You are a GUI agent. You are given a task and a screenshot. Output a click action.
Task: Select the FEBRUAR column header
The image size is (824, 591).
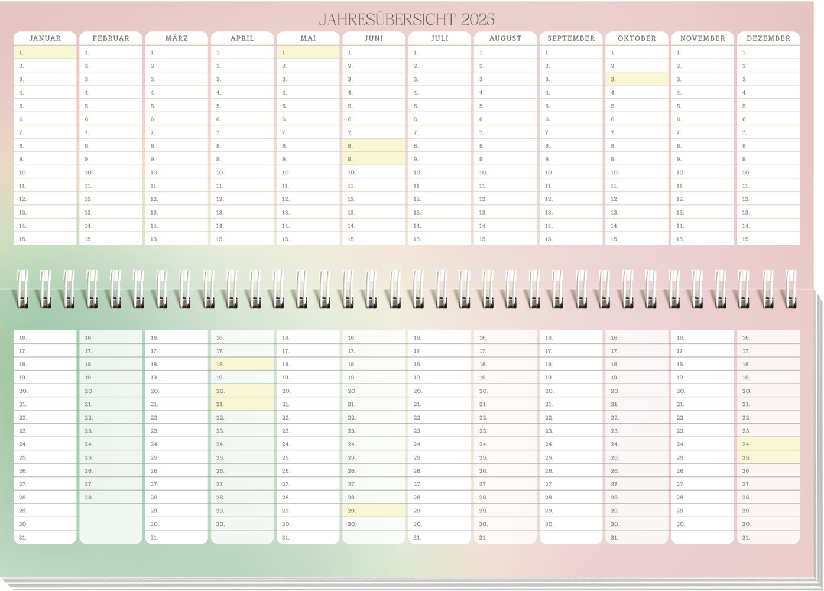click(x=111, y=38)
